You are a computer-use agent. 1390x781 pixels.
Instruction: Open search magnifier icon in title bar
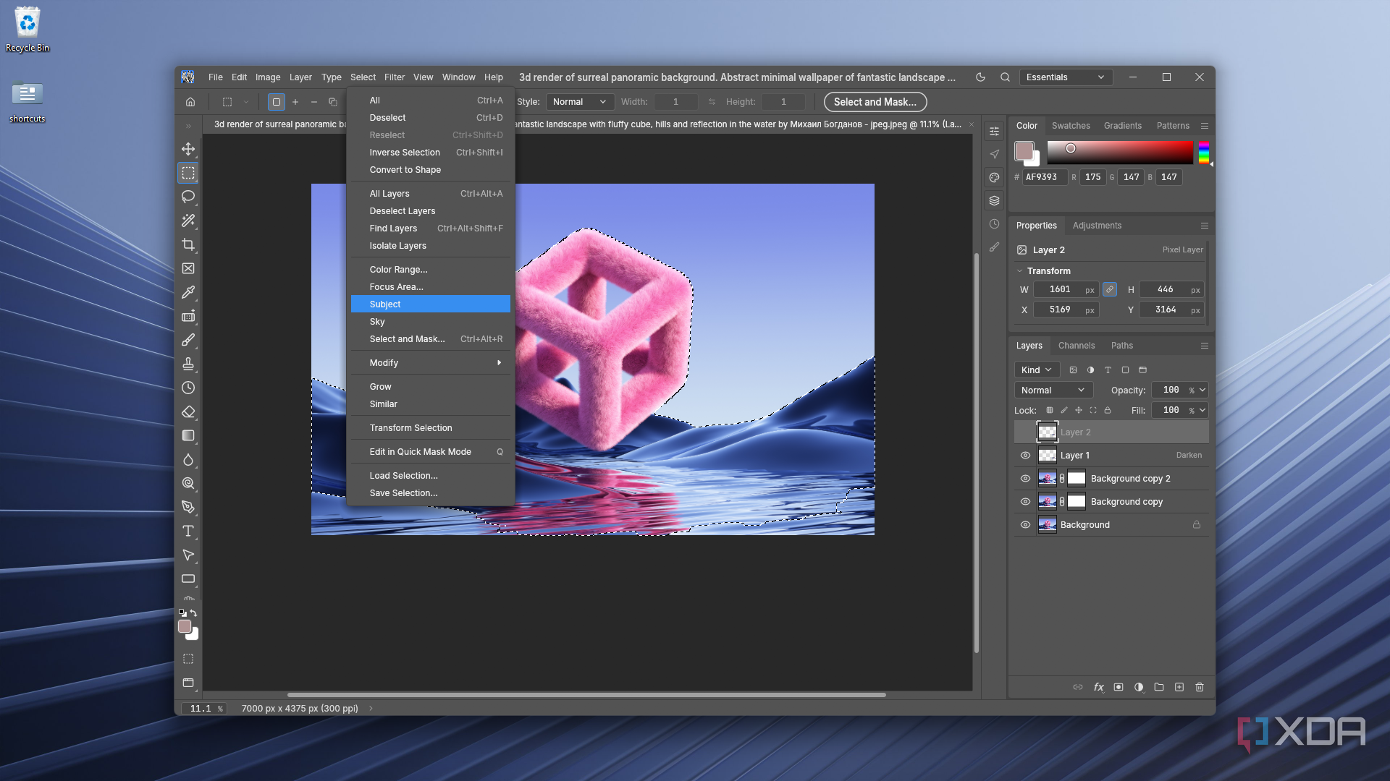[1005, 77]
